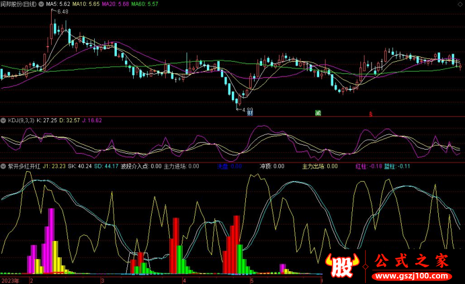Expand the KDJ indicator settings arrow

coord(3,120)
